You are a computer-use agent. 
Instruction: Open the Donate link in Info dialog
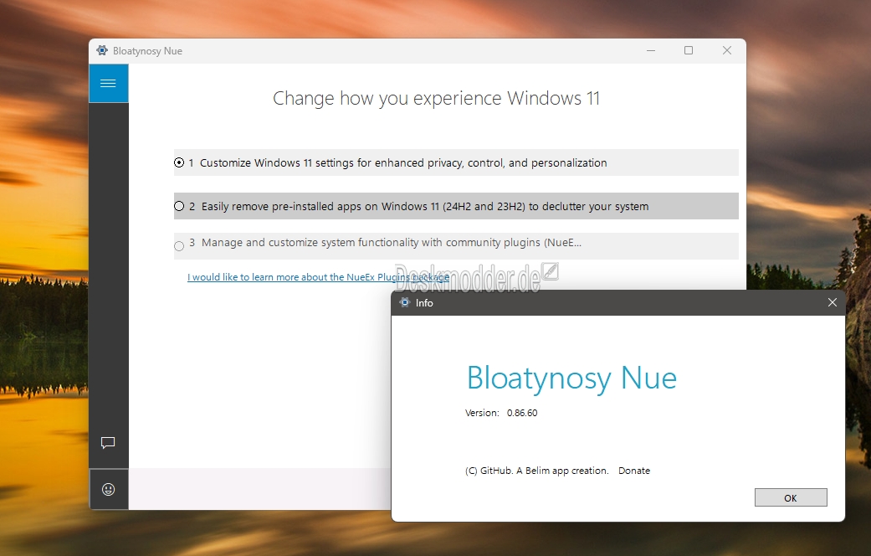click(x=634, y=471)
